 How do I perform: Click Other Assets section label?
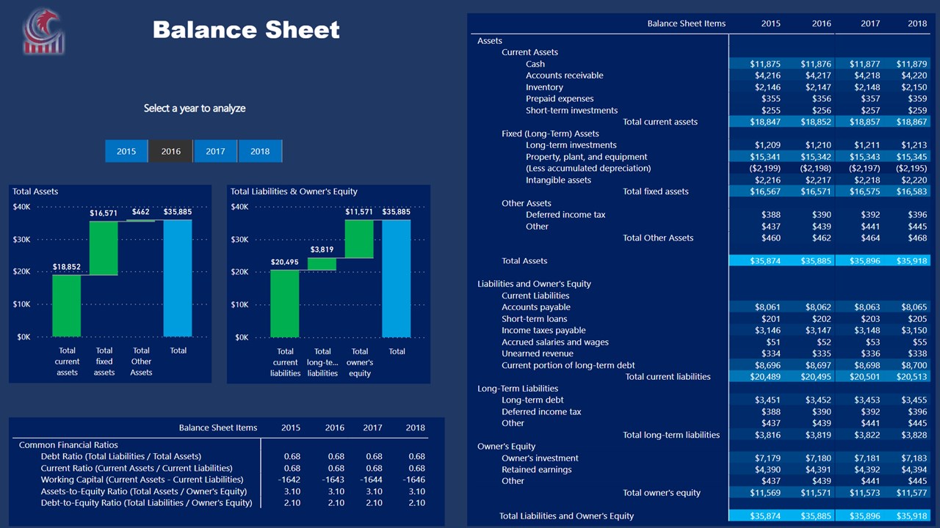tap(526, 203)
